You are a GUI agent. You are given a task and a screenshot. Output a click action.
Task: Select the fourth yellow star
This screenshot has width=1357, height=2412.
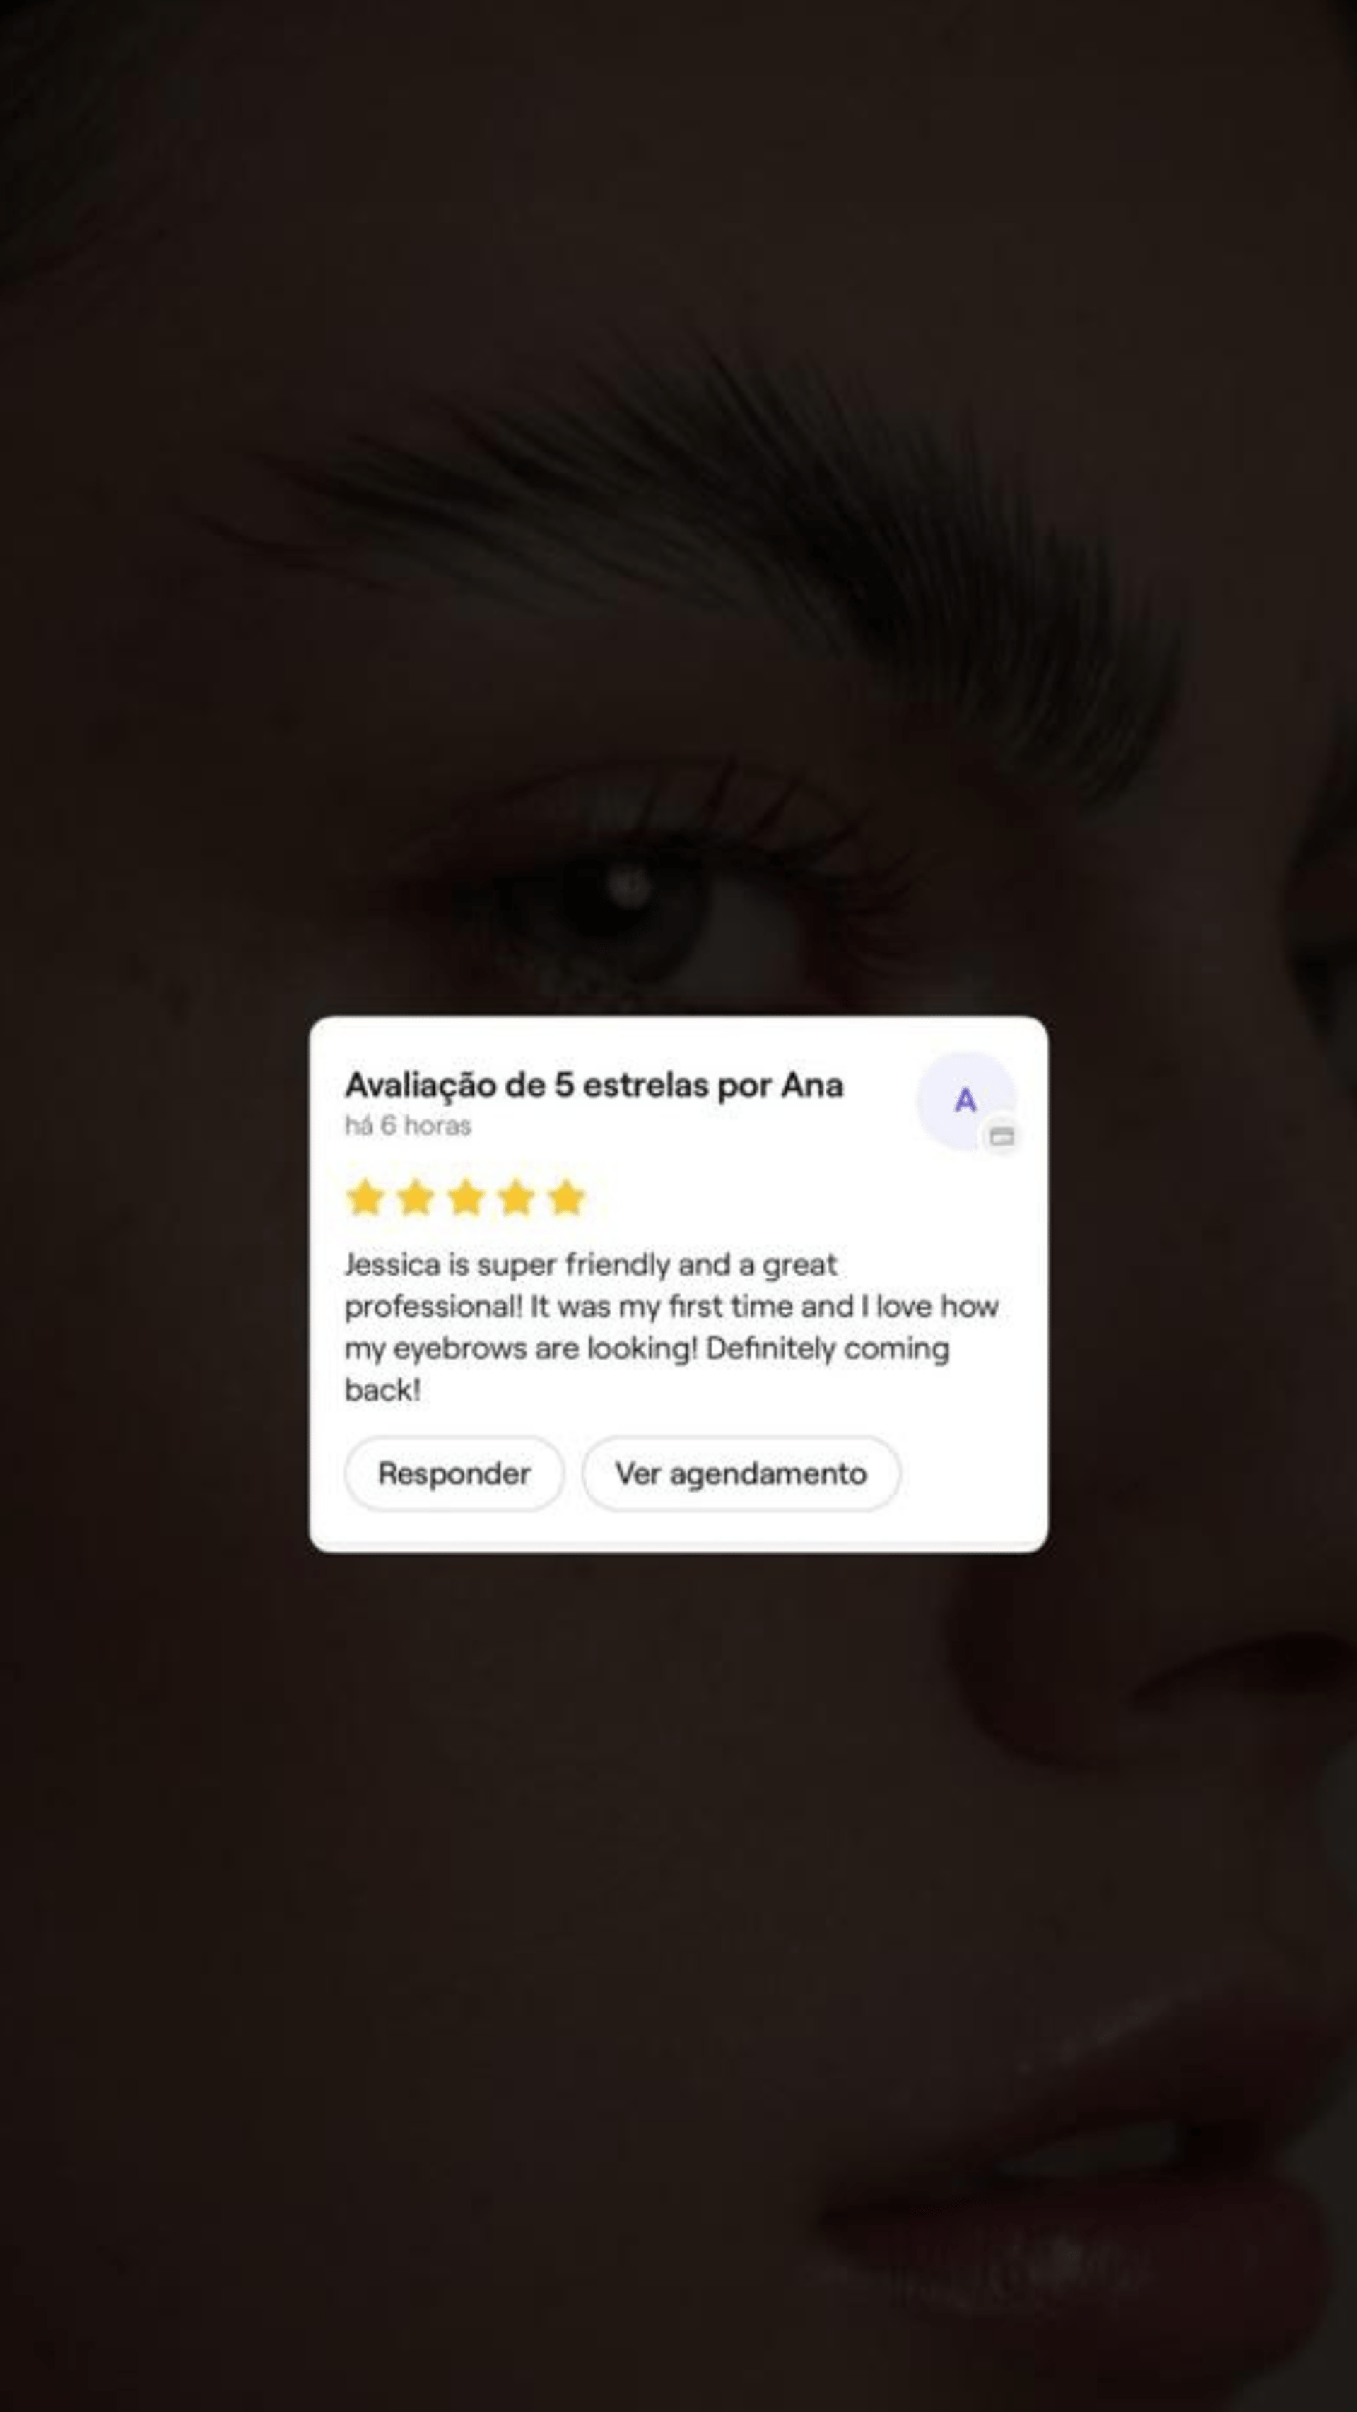(516, 1198)
